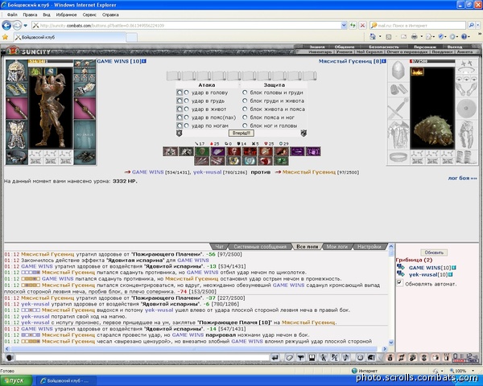
Task: Click the wolf shield emblem right of Вперёд!!!
Action: pos(303,133)
